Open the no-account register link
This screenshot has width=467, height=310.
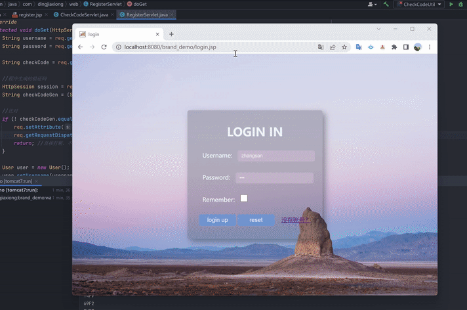pos(295,220)
